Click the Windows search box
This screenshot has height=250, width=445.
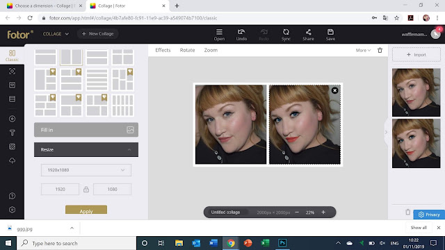point(76,243)
